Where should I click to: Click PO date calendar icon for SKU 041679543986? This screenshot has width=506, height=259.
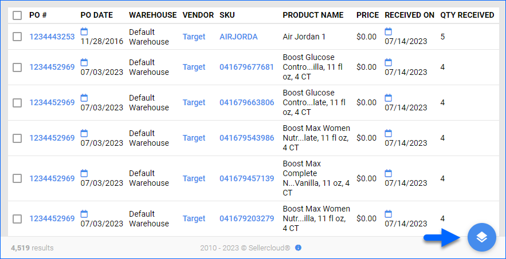(84, 133)
